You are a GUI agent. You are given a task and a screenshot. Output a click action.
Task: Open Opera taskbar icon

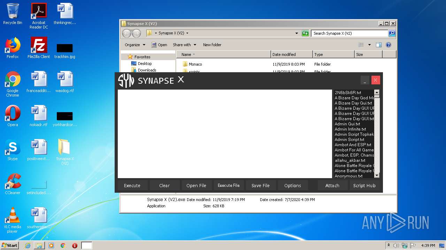75,245
